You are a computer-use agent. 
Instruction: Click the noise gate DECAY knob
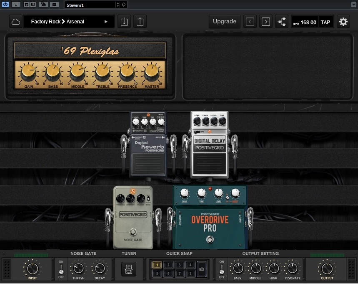point(100,269)
